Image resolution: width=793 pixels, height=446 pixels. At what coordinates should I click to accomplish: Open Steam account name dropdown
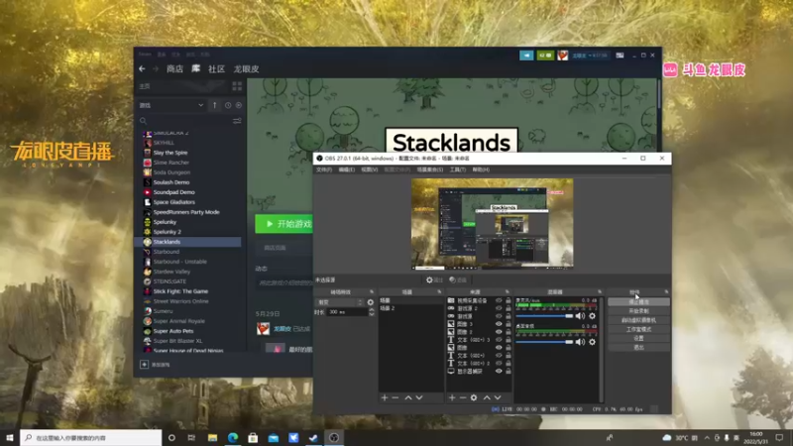pos(590,56)
